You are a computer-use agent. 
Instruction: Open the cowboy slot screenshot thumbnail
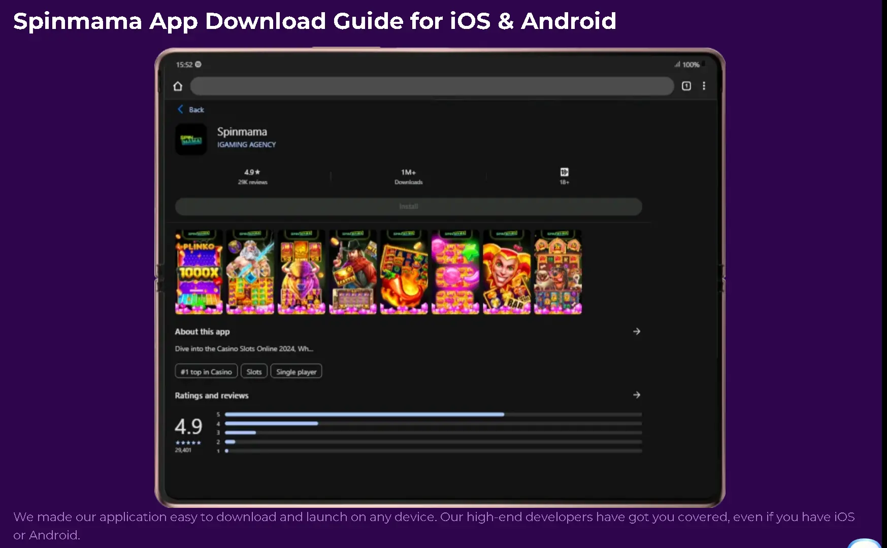click(353, 272)
